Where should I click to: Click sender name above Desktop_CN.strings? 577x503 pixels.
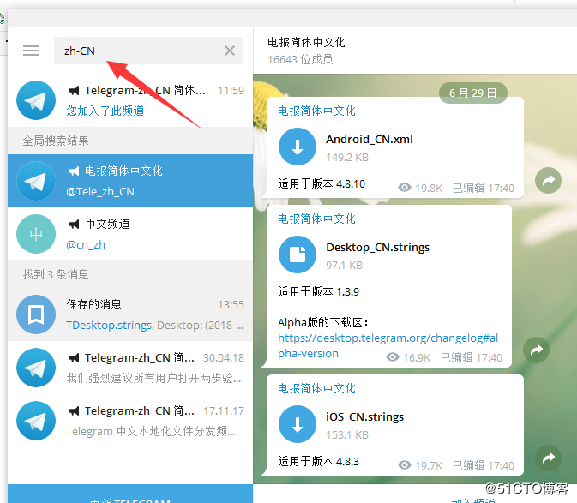pyautogui.click(x=316, y=219)
